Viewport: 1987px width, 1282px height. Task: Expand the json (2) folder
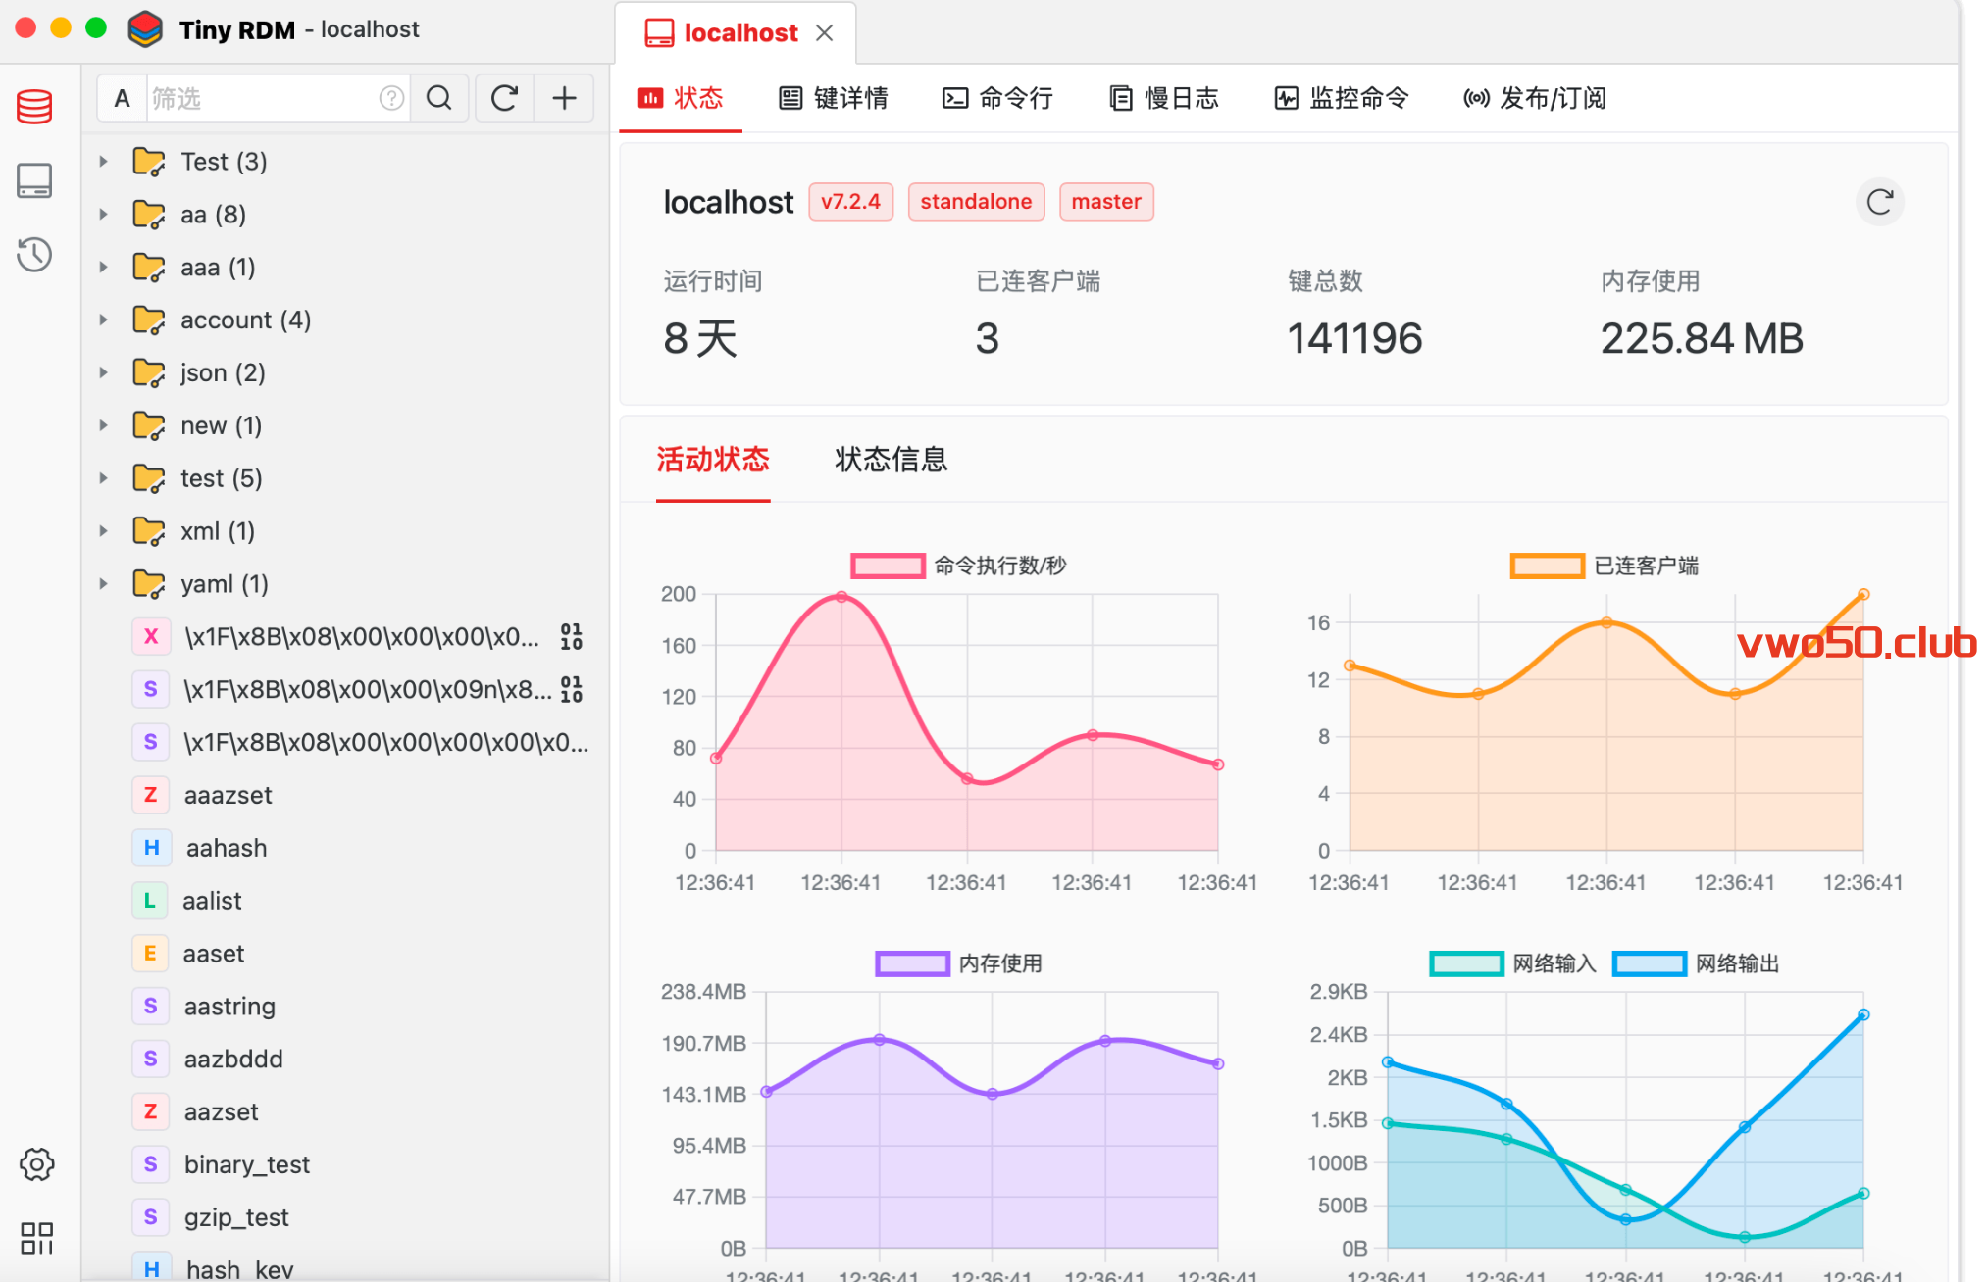pos(103,372)
